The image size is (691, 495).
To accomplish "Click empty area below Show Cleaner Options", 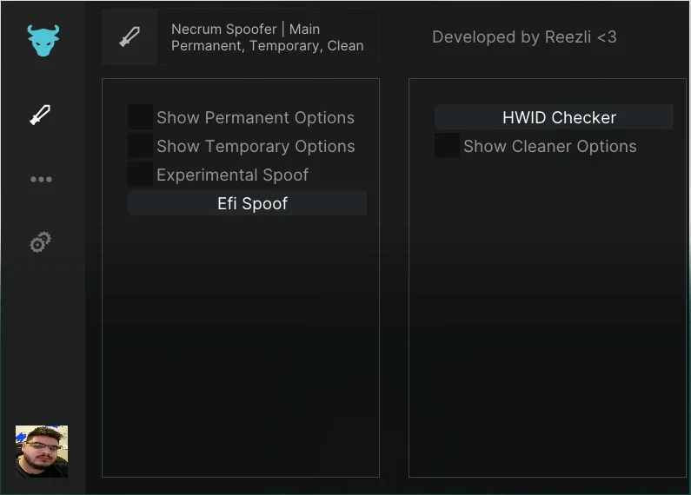I will pyautogui.click(x=548, y=317).
